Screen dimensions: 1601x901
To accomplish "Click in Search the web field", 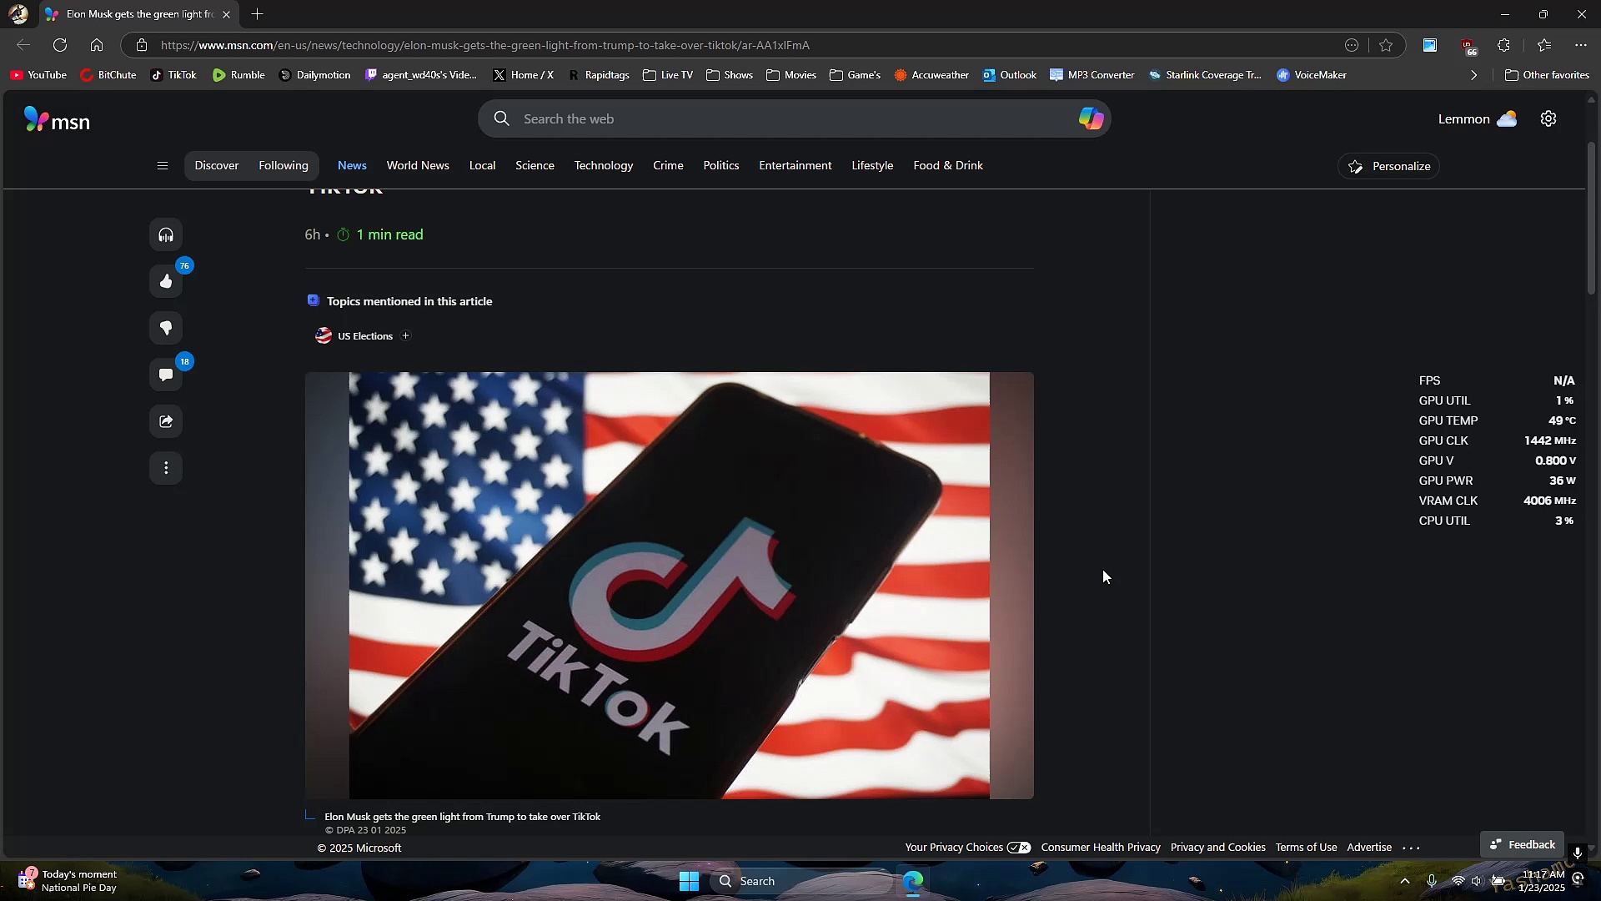I will point(792,119).
